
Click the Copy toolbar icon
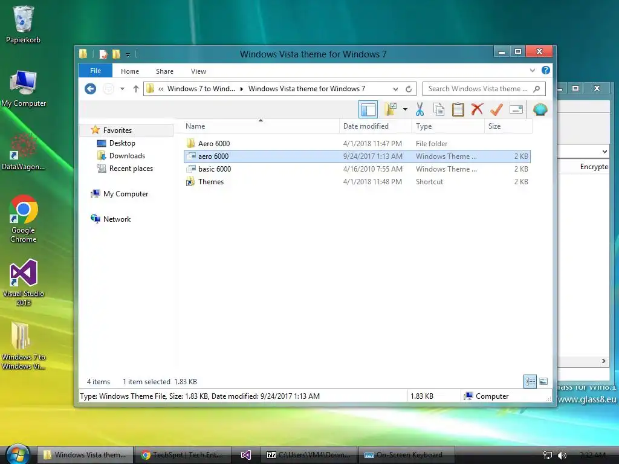click(439, 109)
